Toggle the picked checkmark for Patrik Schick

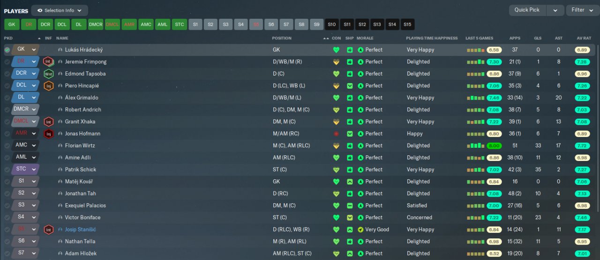7,169
